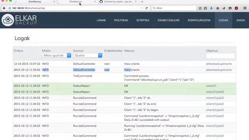Image resolution: width=249 pixels, height=140 pixels.
Task: Open the chat bubble toolbar icon
Action: pos(230,8)
